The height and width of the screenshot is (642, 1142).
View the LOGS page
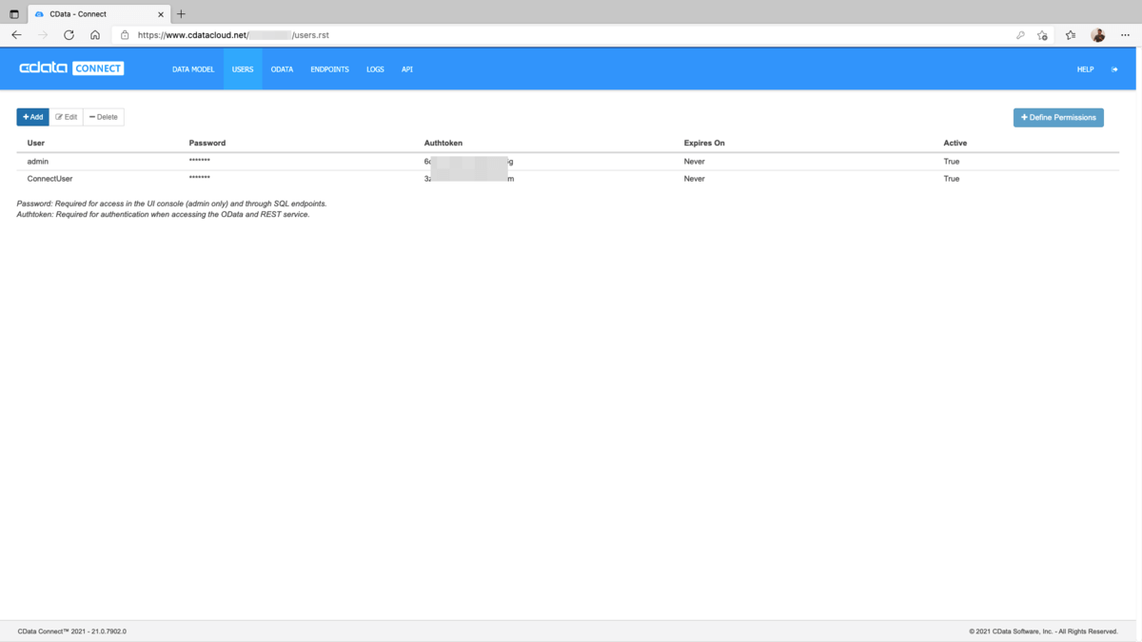[375, 69]
